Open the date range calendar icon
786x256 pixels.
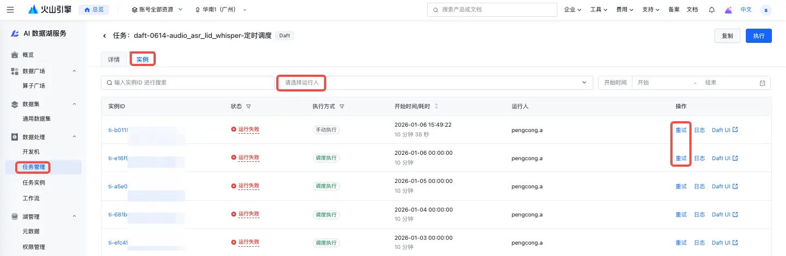(x=762, y=83)
